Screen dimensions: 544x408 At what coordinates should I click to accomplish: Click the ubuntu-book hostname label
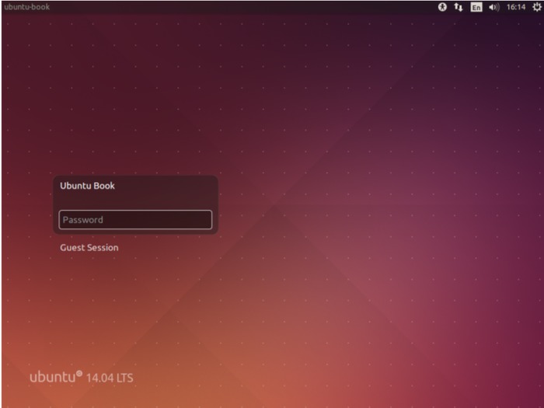pos(26,7)
